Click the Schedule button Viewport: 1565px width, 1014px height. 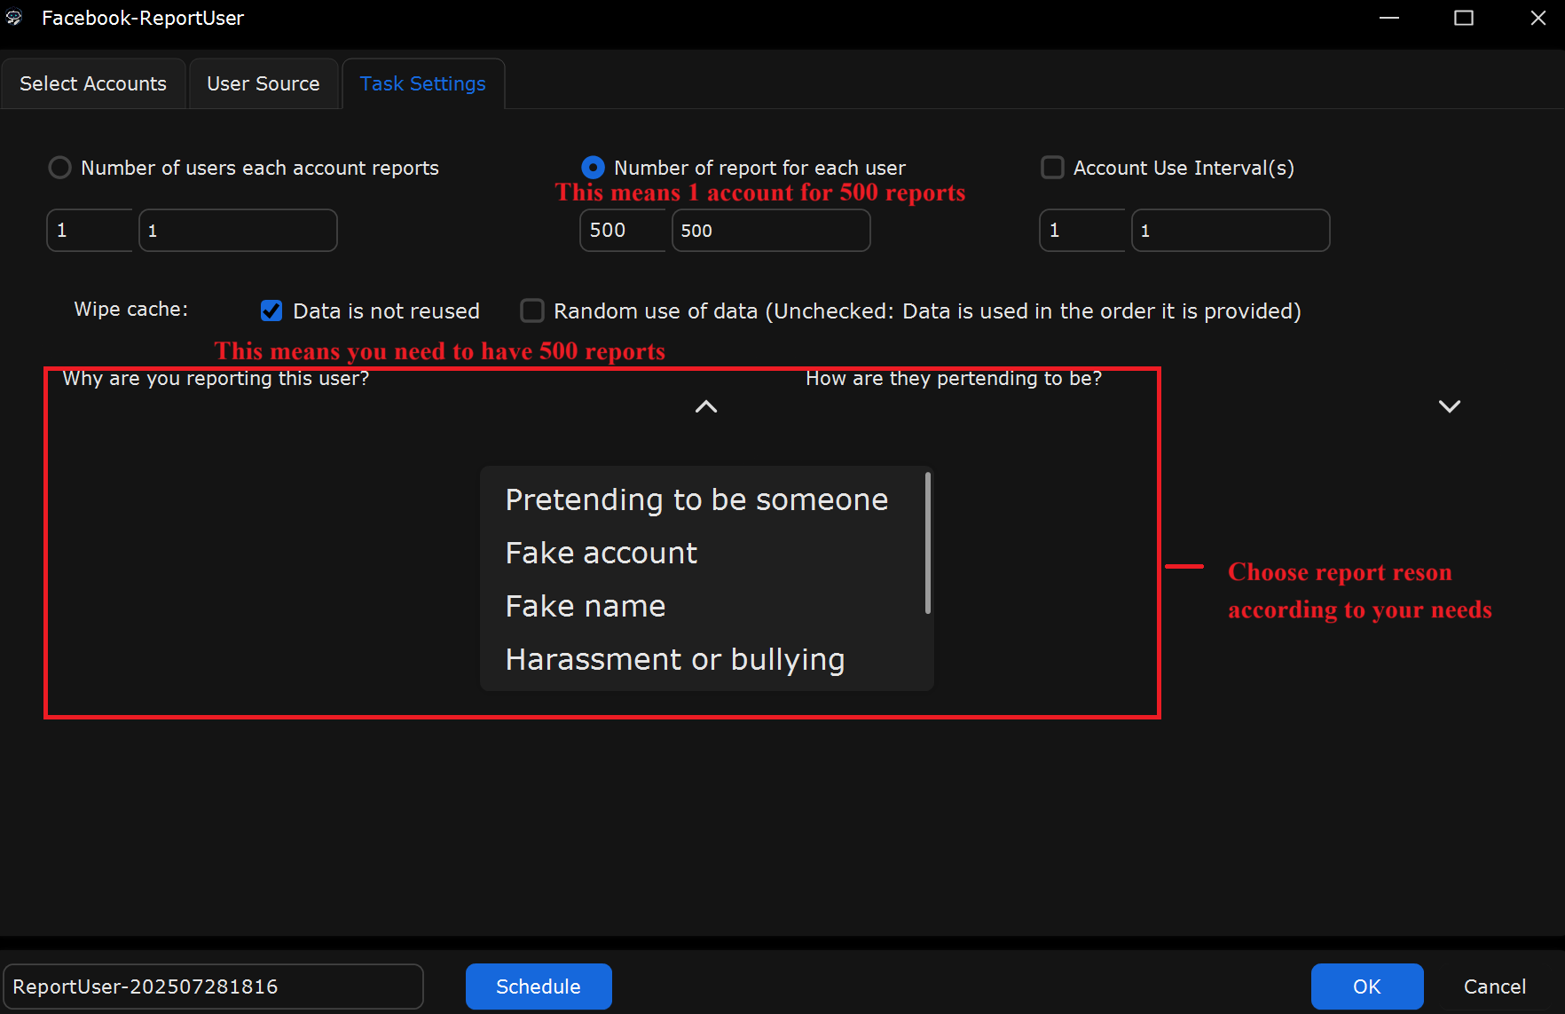click(x=539, y=986)
